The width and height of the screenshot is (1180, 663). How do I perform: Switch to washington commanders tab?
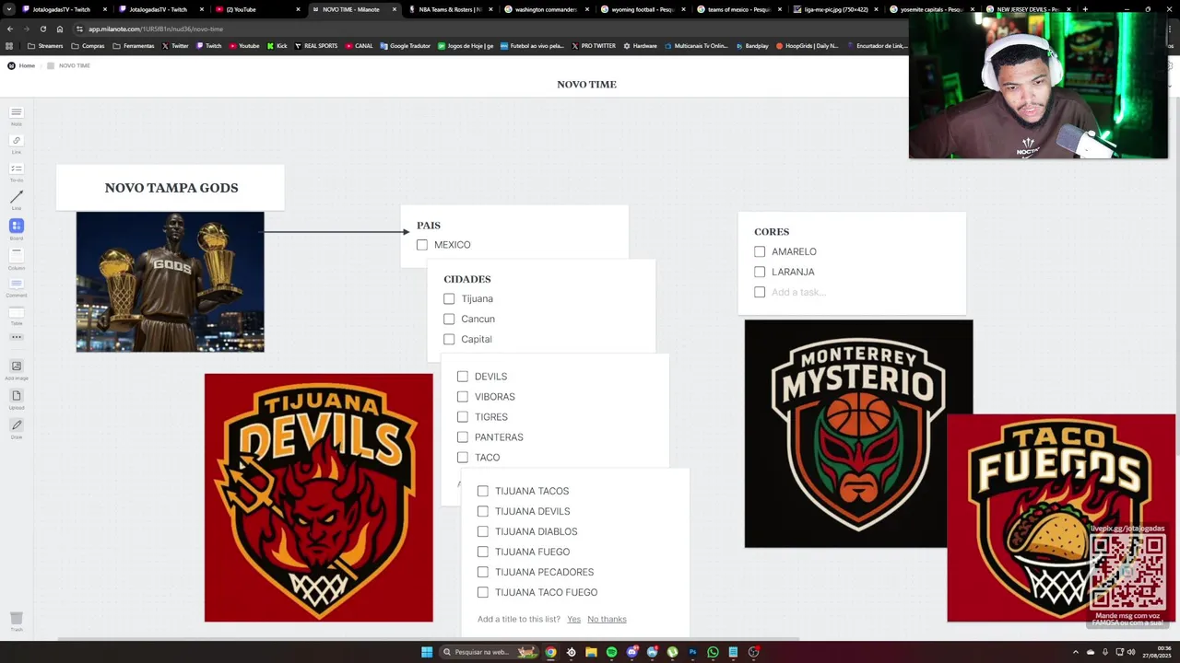point(548,9)
